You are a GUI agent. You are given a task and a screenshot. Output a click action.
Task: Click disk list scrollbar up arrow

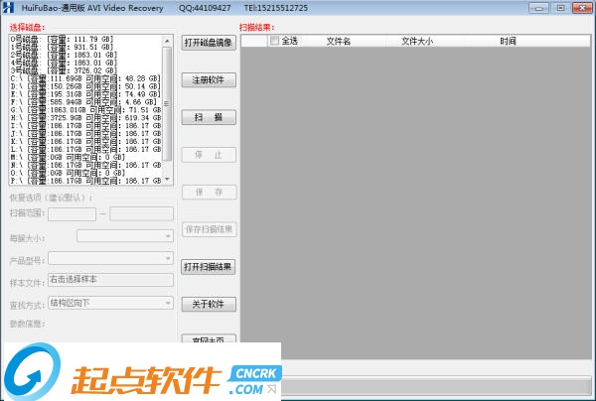click(167, 40)
